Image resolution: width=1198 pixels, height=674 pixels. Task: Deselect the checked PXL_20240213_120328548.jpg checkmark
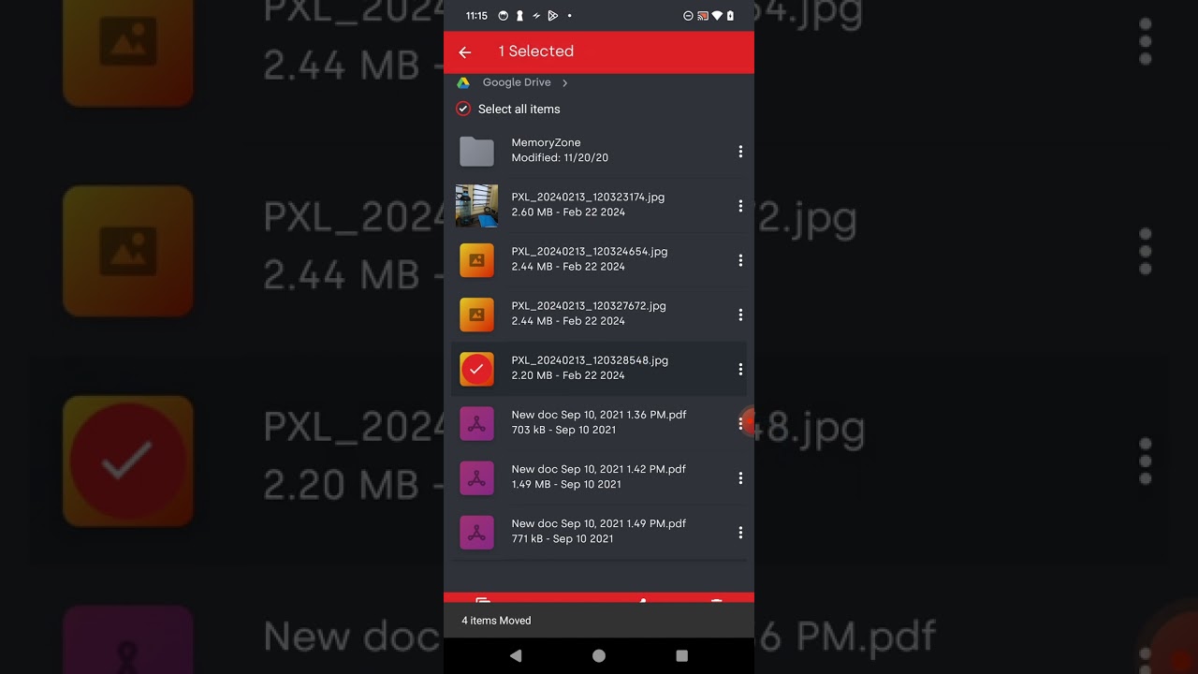476,369
